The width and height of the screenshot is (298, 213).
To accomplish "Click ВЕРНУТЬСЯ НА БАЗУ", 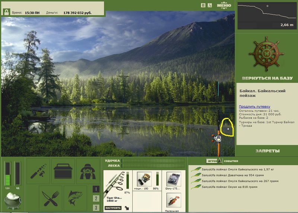I will pyautogui.click(x=267, y=78).
